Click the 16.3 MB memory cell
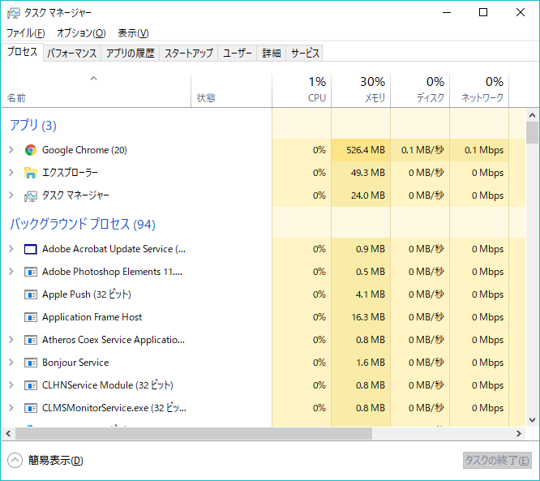This screenshot has height=481, width=540. [x=361, y=317]
